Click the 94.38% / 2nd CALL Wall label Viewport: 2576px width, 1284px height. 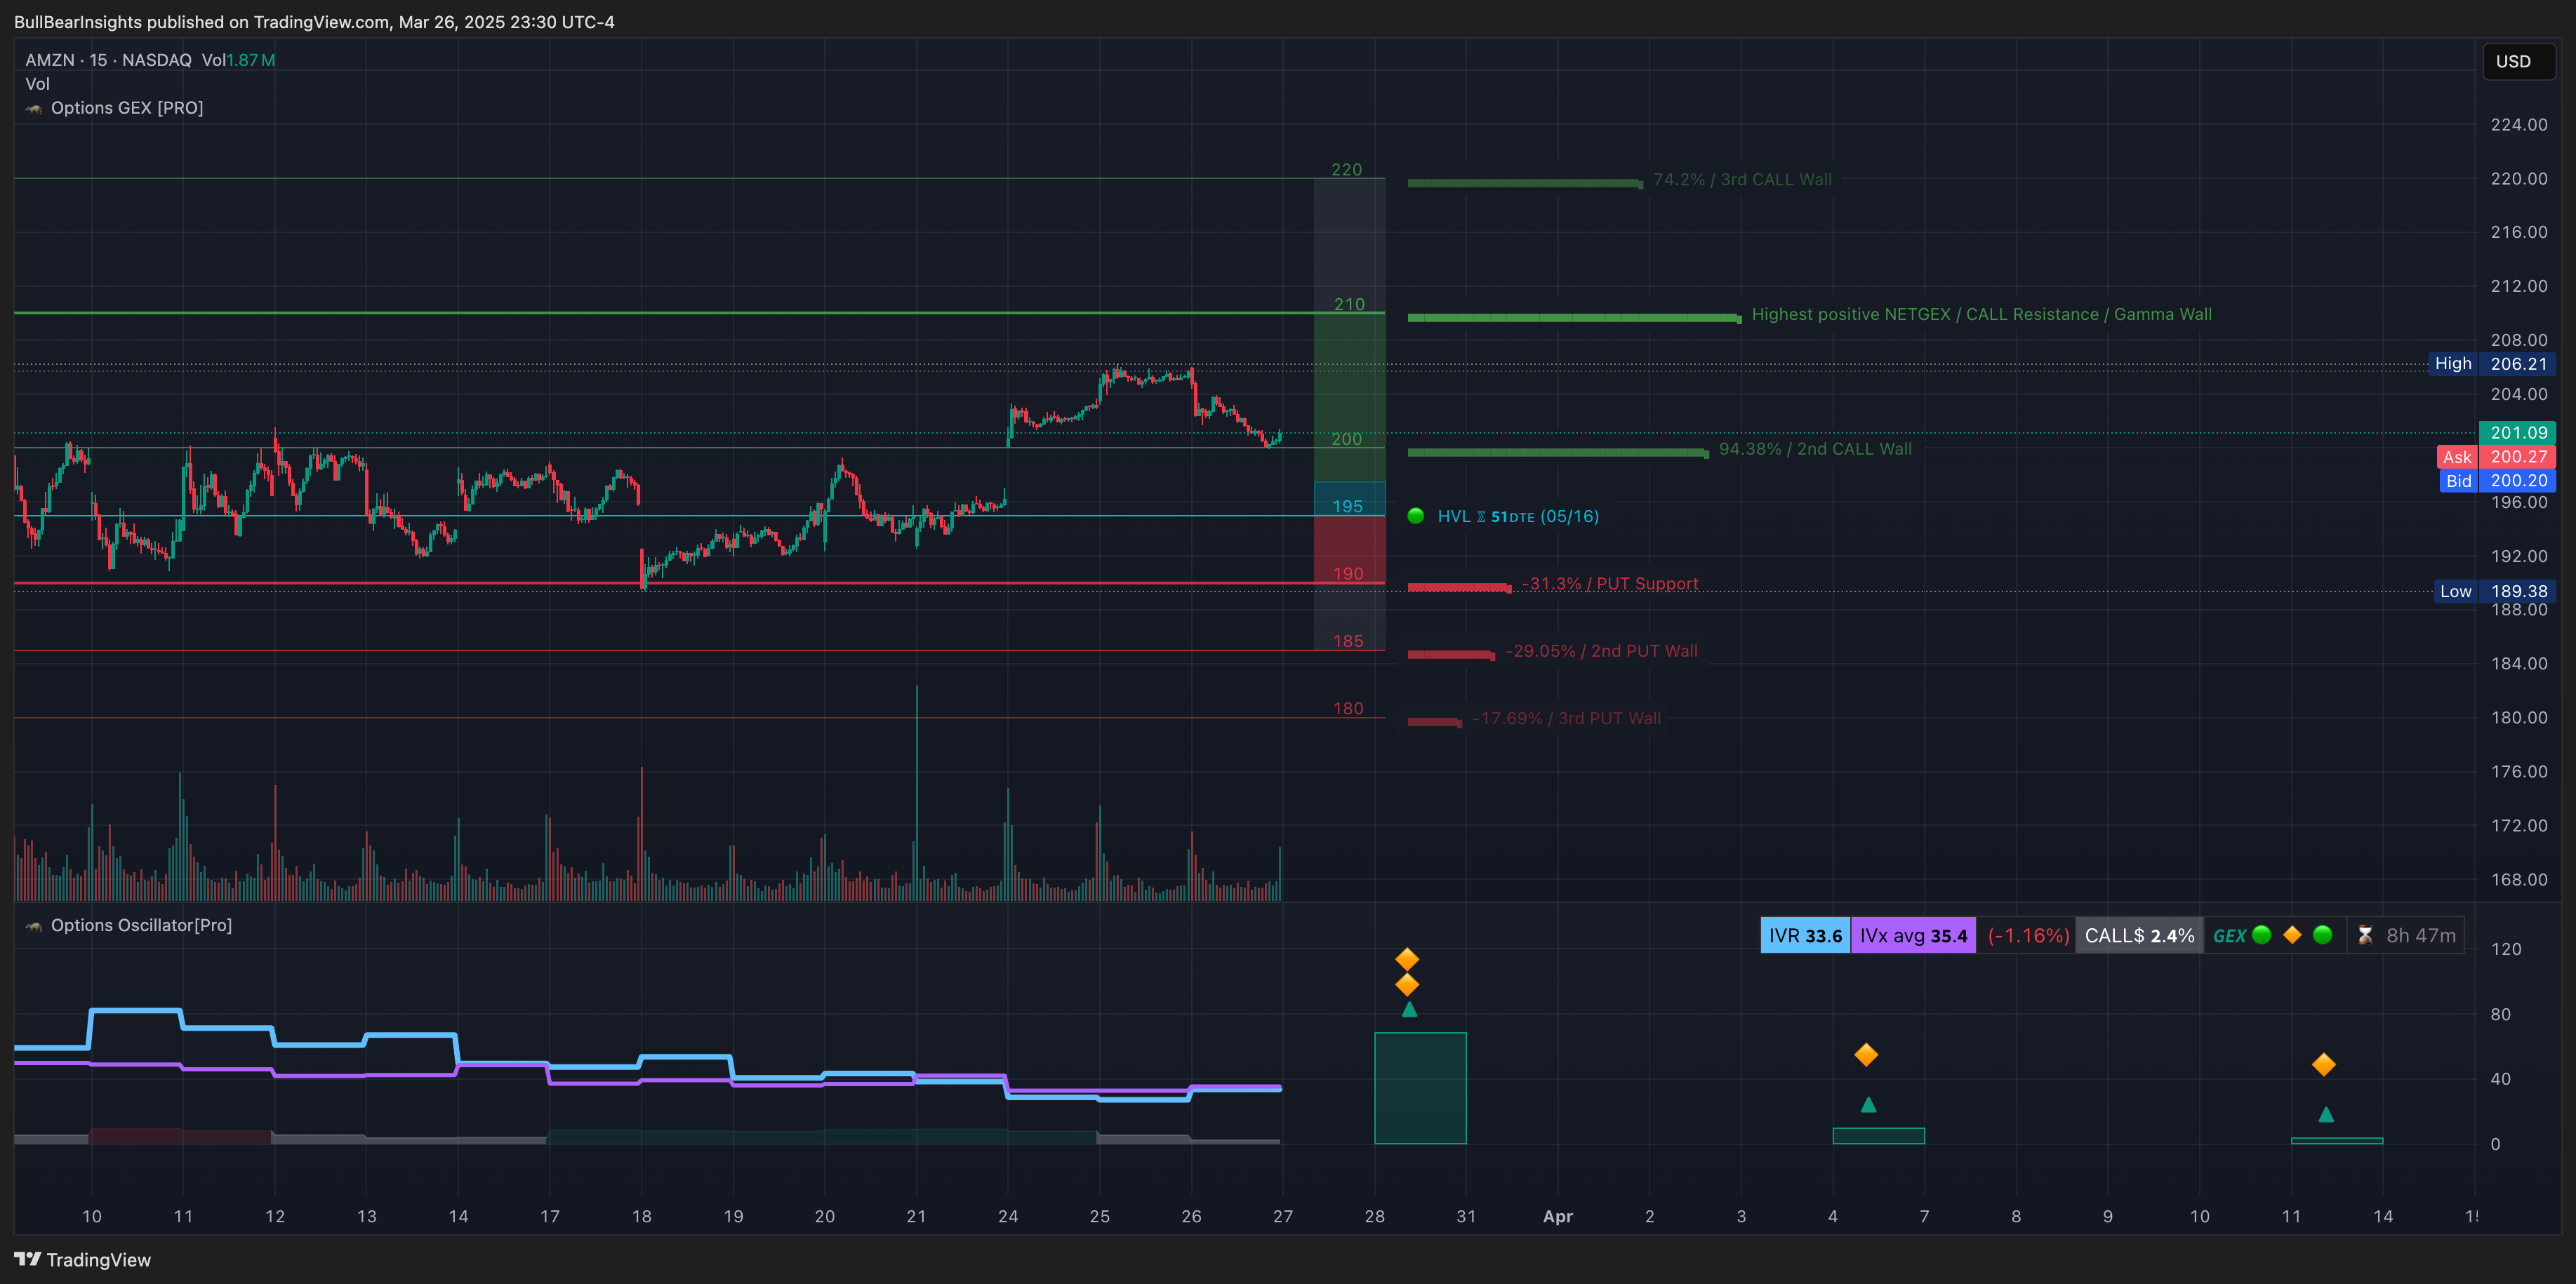pos(1815,449)
